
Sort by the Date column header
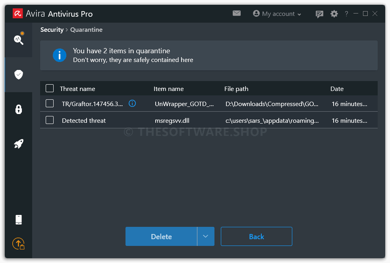337,89
